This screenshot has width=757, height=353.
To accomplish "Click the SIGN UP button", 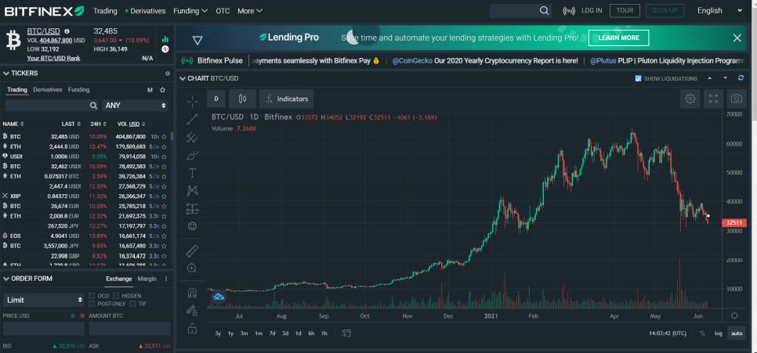I will click(665, 11).
